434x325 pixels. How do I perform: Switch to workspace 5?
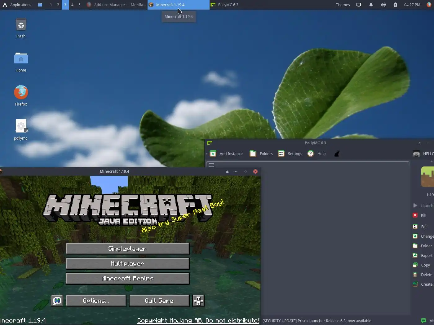click(79, 5)
